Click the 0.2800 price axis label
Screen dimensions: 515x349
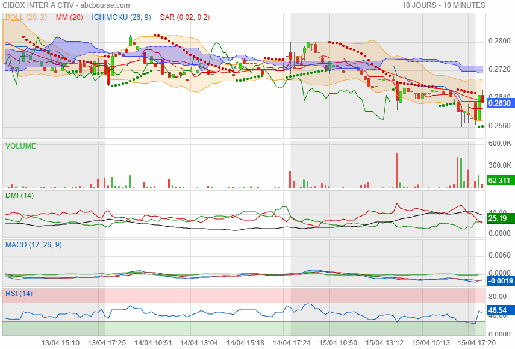click(x=499, y=41)
